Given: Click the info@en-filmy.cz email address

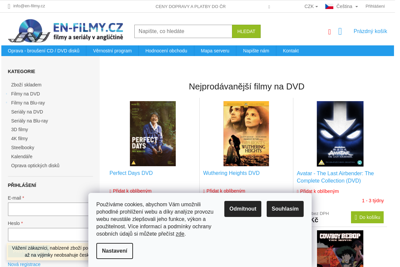Looking at the screenshot, I should 29,6.
